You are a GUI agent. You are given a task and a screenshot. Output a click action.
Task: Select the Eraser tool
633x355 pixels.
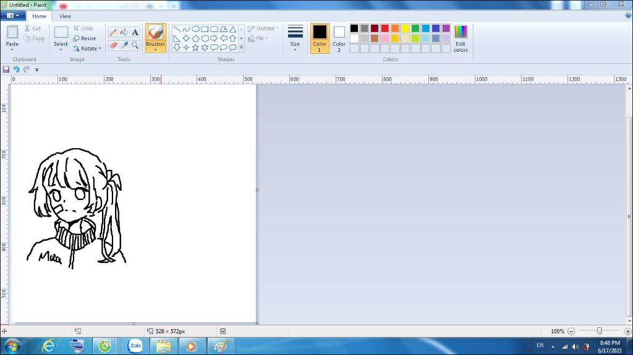click(114, 45)
